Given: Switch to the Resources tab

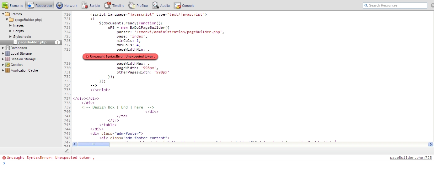Looking at the screenshot, I should pos(40,5).
